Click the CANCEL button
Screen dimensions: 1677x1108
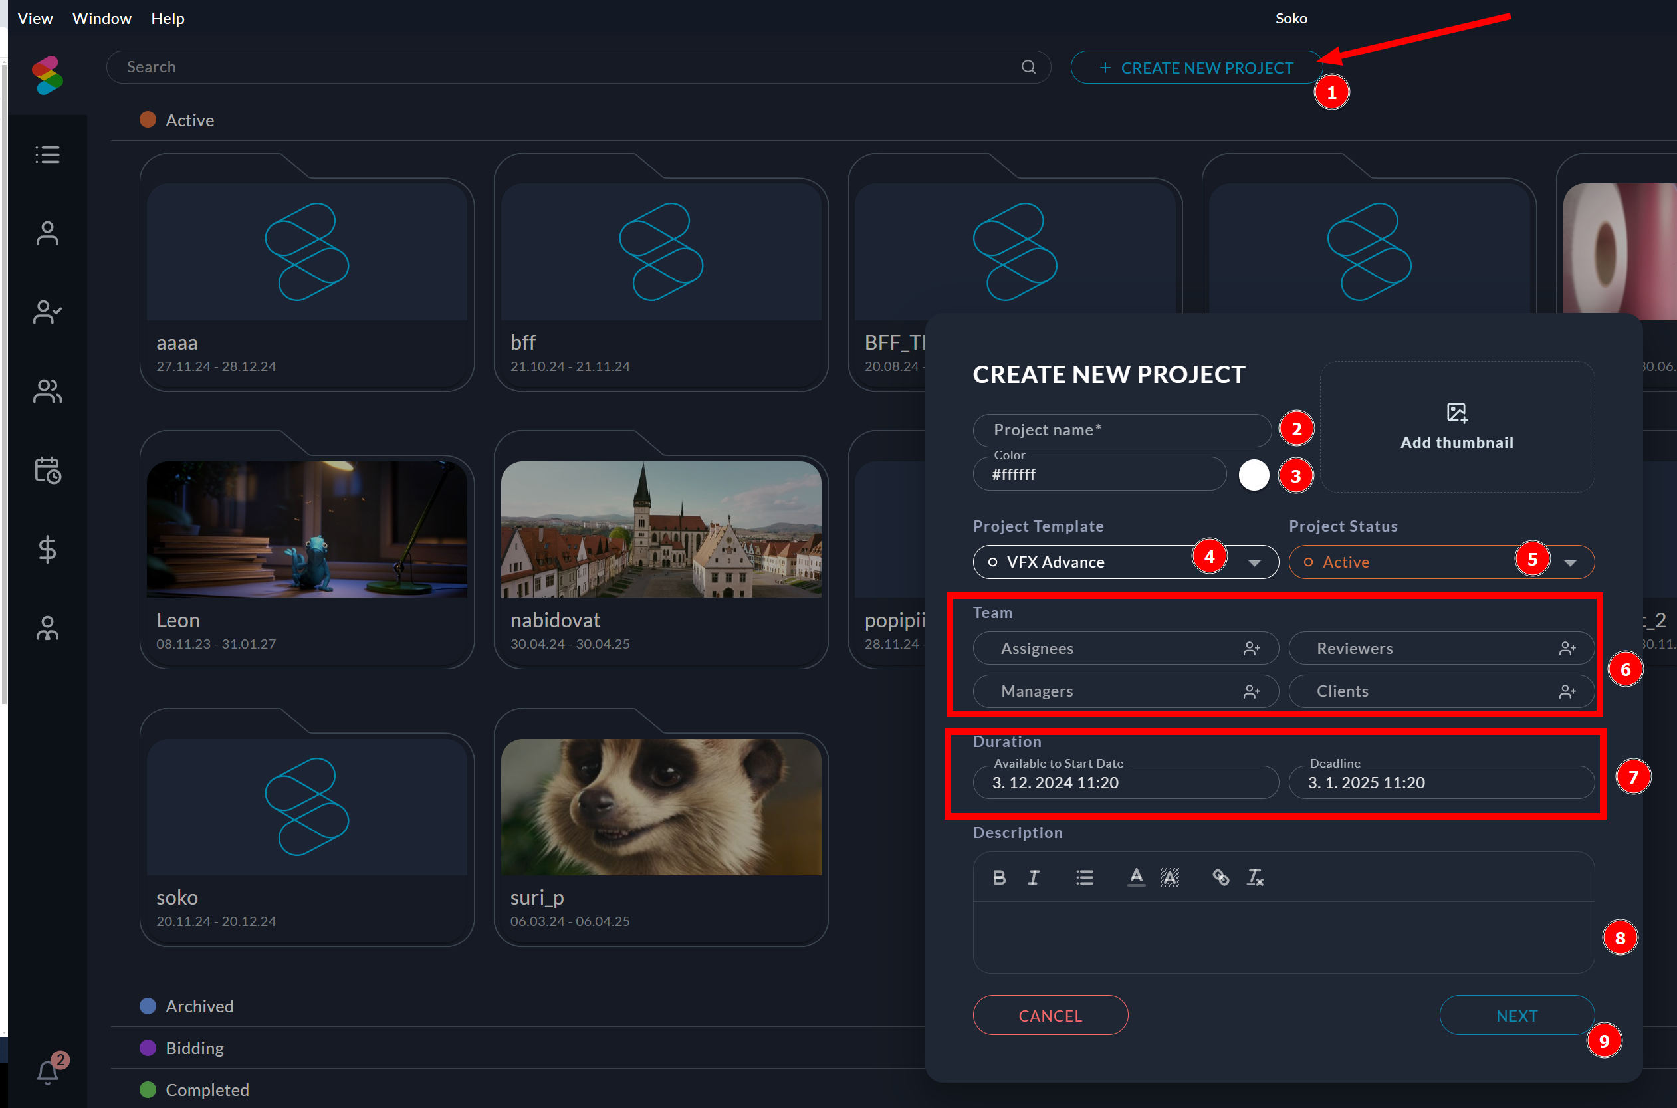[x=1050, y=1016]
